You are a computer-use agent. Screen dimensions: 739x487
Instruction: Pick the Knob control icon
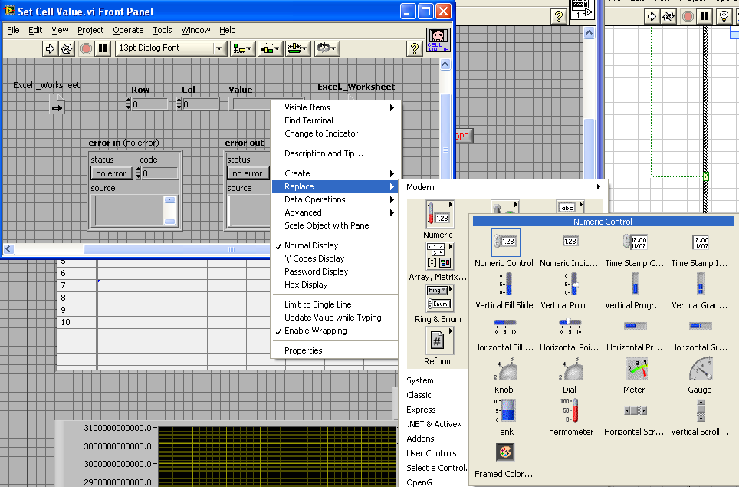click(504, 370)
